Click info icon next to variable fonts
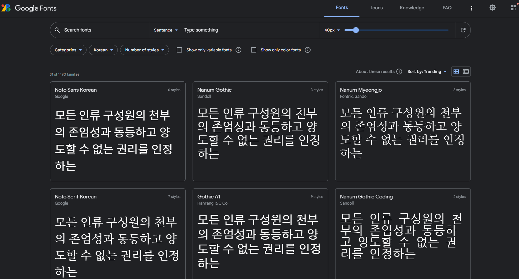Screen dimensions: 519x279 [x=238, y=50]
